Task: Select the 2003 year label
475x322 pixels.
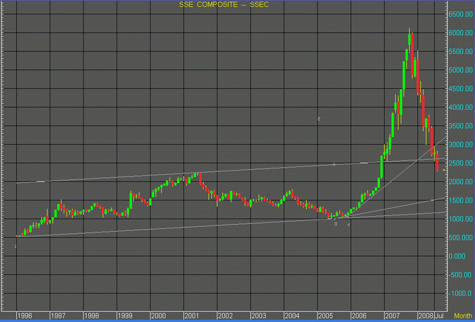Action: pyautogui.click(x=259, y=316)
